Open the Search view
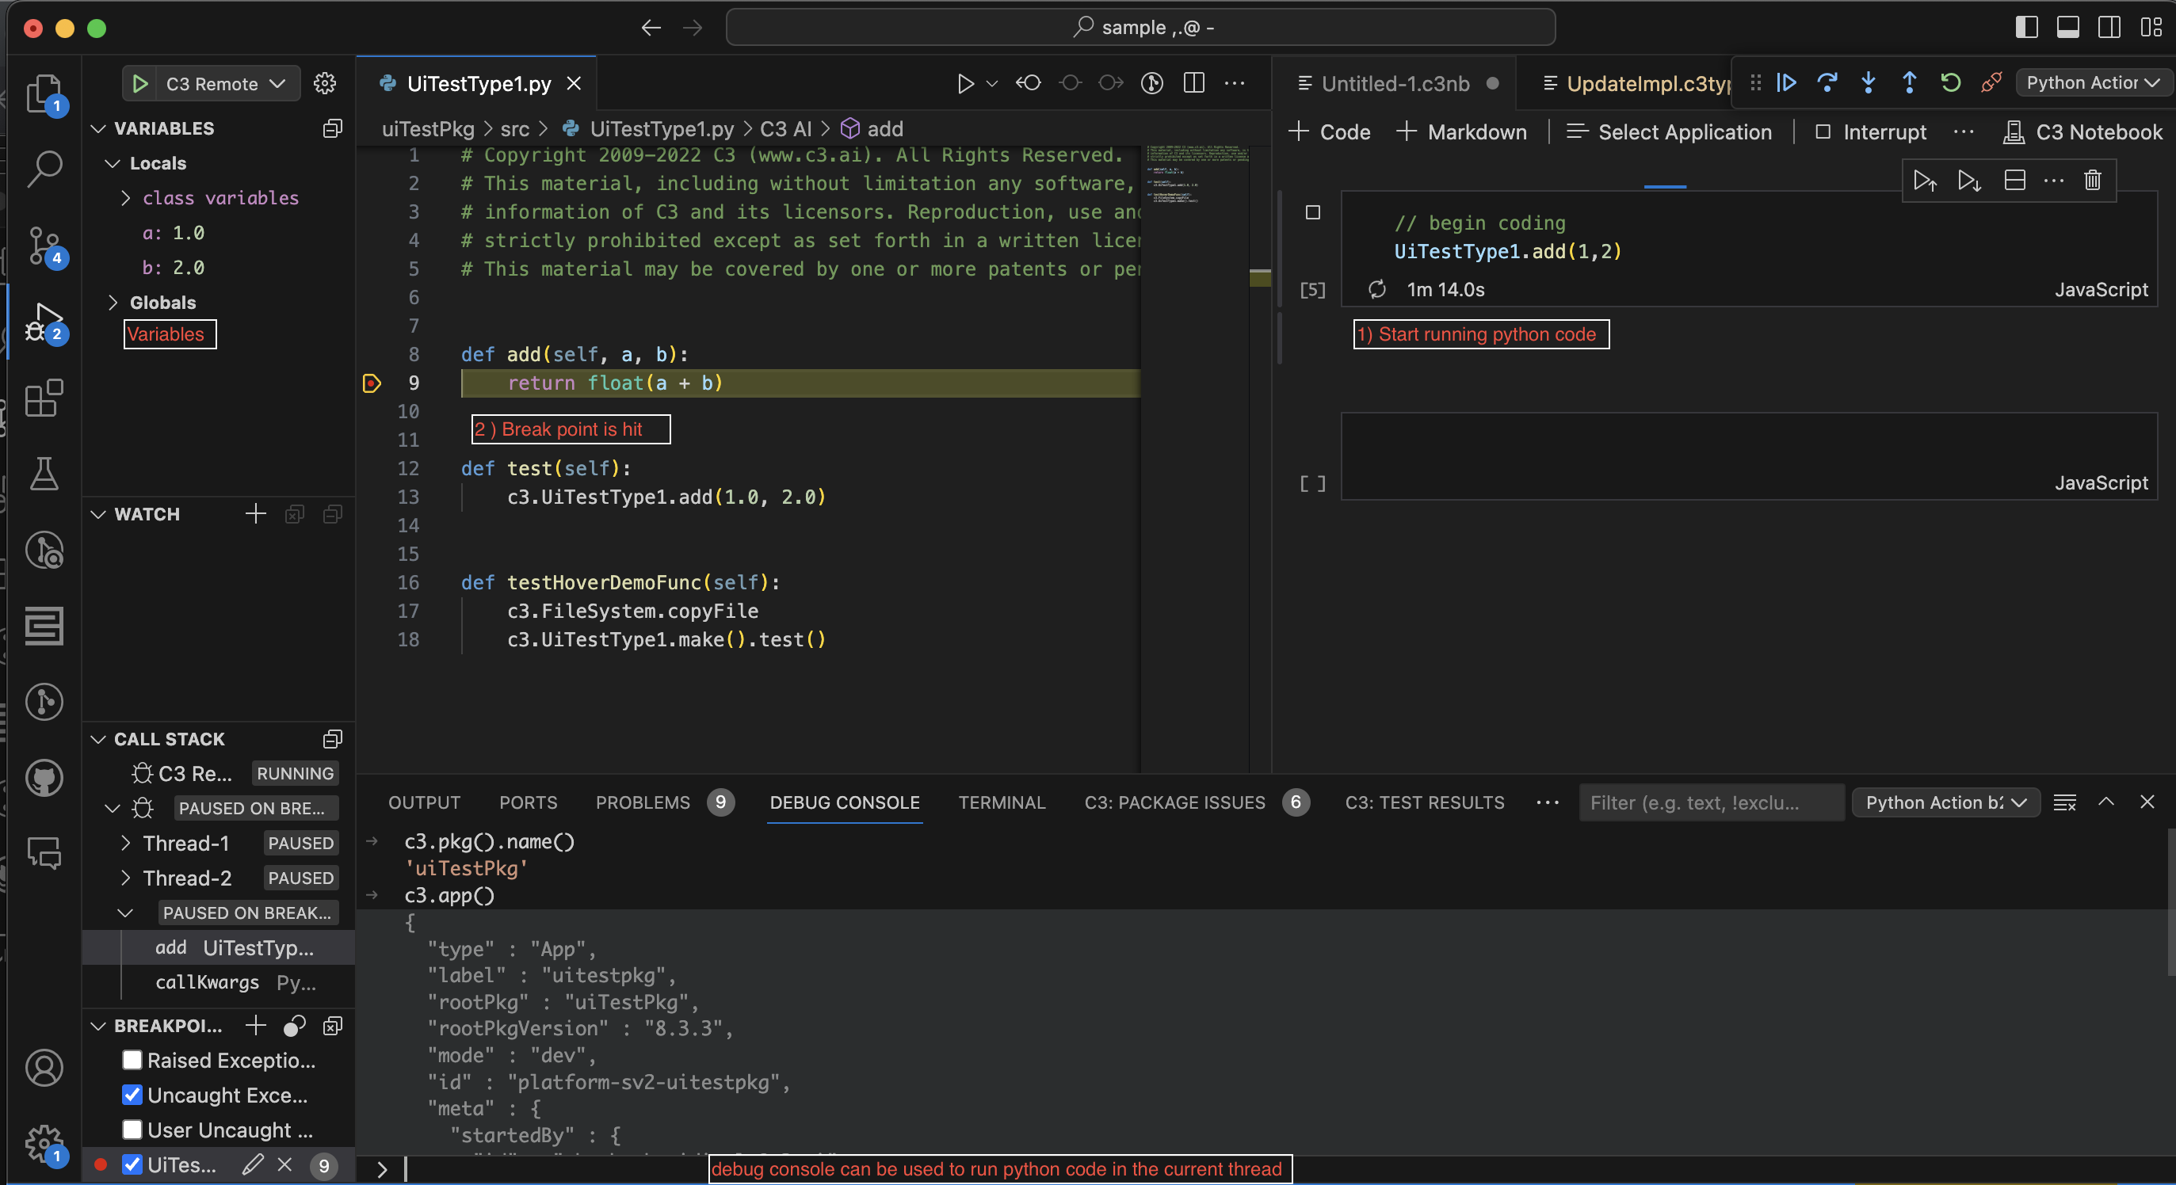This screenshot has height=1185, width=2176. pos(44,168)
